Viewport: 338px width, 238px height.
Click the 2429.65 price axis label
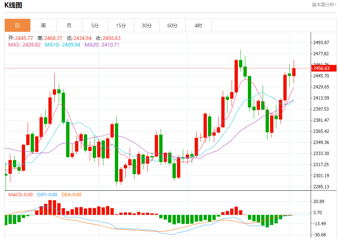[x=321, y=87]
